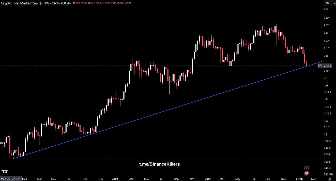Click the purple lightning bolt icon
The height and width of the screenshot is (181, 336).
pos(306,168)
